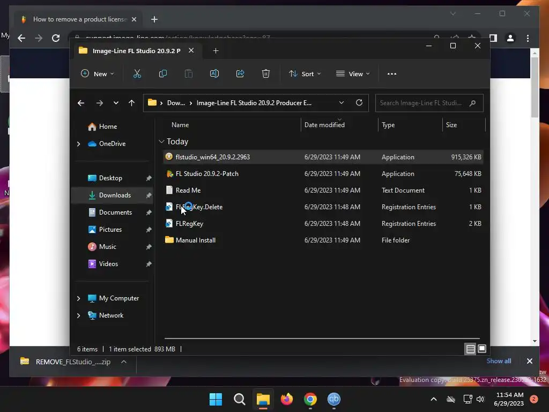Screen dimensions: 549x412
Task: Refresh the Explorer folder view
Action: [359, 102]
